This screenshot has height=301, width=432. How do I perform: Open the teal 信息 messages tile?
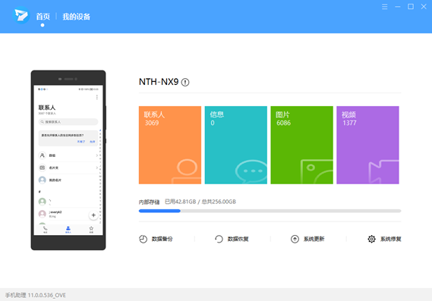pyautogui.click(x=236, y=145)
